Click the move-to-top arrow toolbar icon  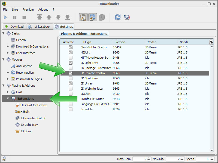pyautogui.click(x=40, y=17)
